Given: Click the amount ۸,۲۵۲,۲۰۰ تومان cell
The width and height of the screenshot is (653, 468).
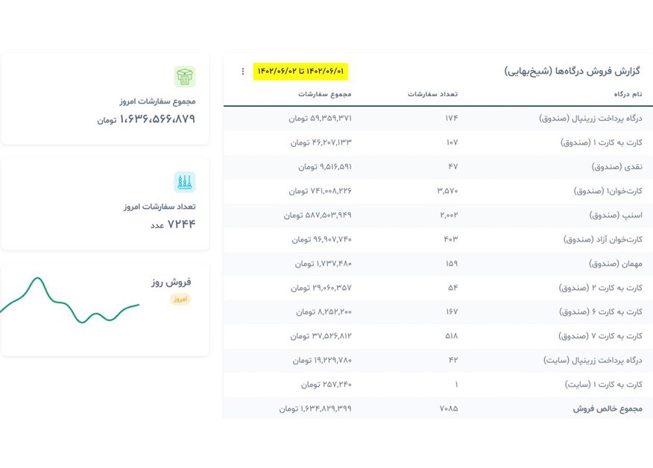Looking at the screenshot, I should click(324, 312).
